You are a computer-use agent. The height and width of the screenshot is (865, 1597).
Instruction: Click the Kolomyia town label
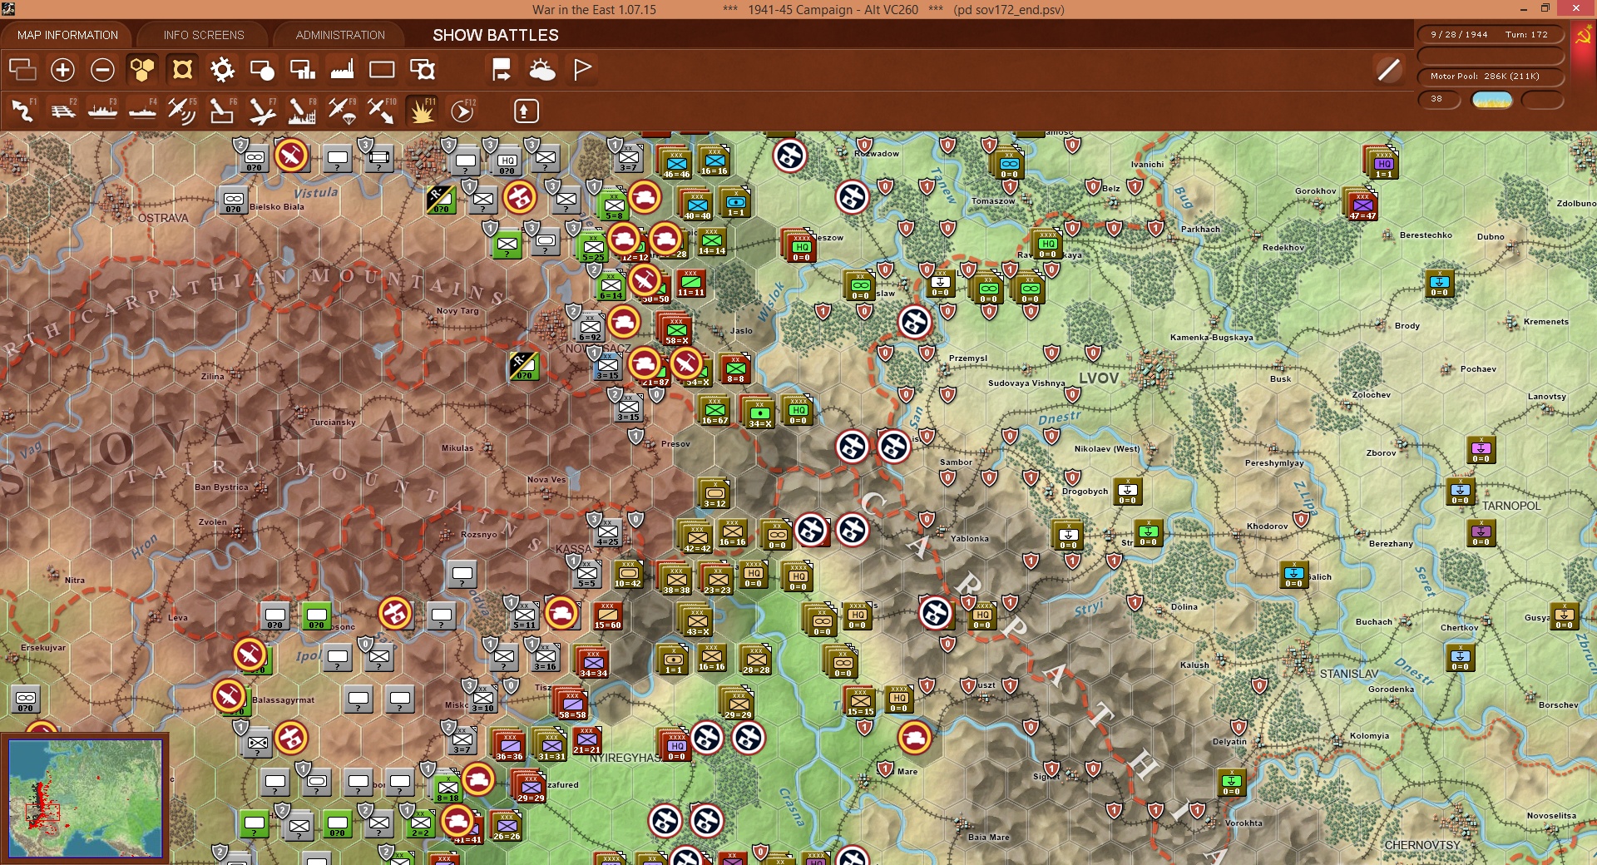[x=1369, y=736]
